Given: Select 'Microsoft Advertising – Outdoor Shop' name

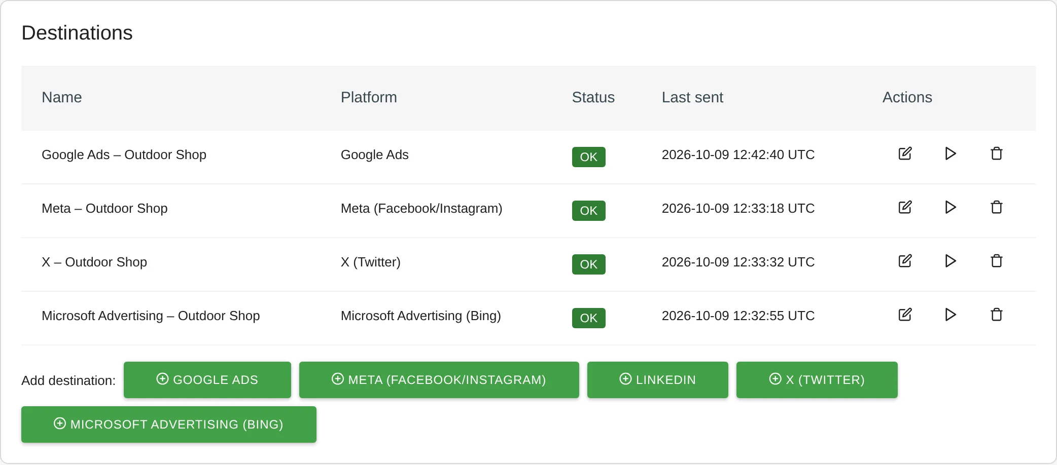Looking at the screenshot, I should (x=151, y=316).
